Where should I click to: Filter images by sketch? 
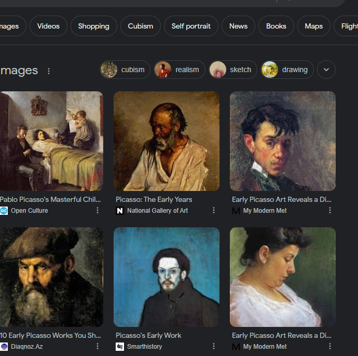[233, 70]
